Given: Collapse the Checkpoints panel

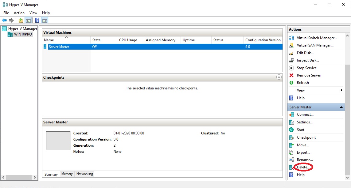Looking at the screenshot, I should pyautogui.click(x=279, y=77).
